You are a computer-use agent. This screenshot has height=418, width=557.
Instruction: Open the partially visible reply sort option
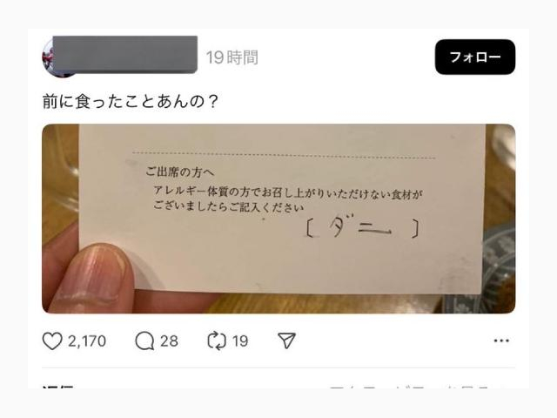pyautogui.click(x=416, y=387)
